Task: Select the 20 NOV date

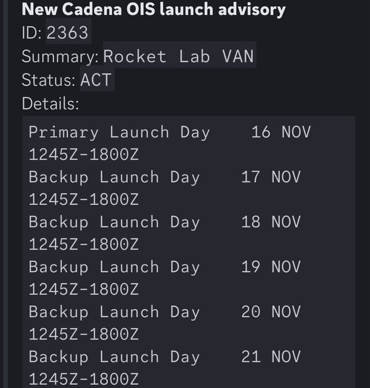Action: (271, 312)
